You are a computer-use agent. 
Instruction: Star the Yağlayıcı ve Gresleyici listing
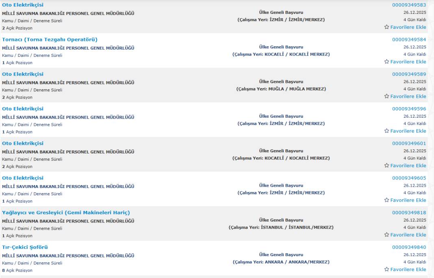tap(387, 235)
